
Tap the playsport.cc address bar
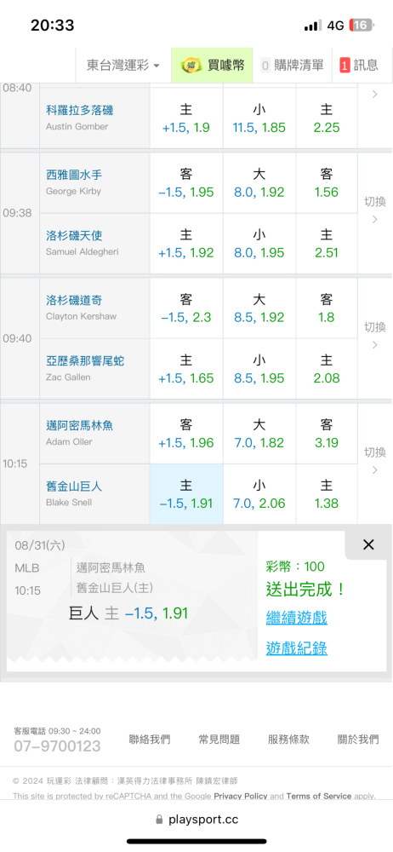point(196,820)
